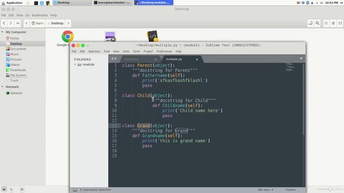The image size is (344, 193).
Task: Open the purple screenshot application icon on Desktop
Action: (110, 36)
